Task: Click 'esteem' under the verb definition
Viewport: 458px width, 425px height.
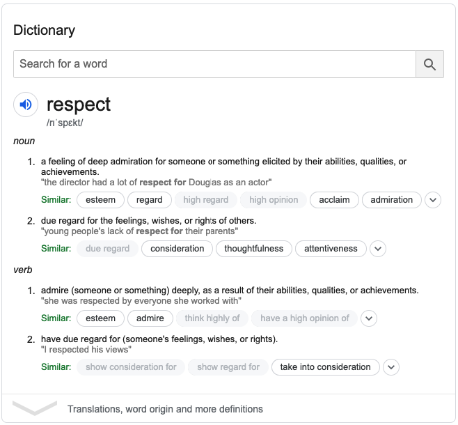Action: pos(100,318)
